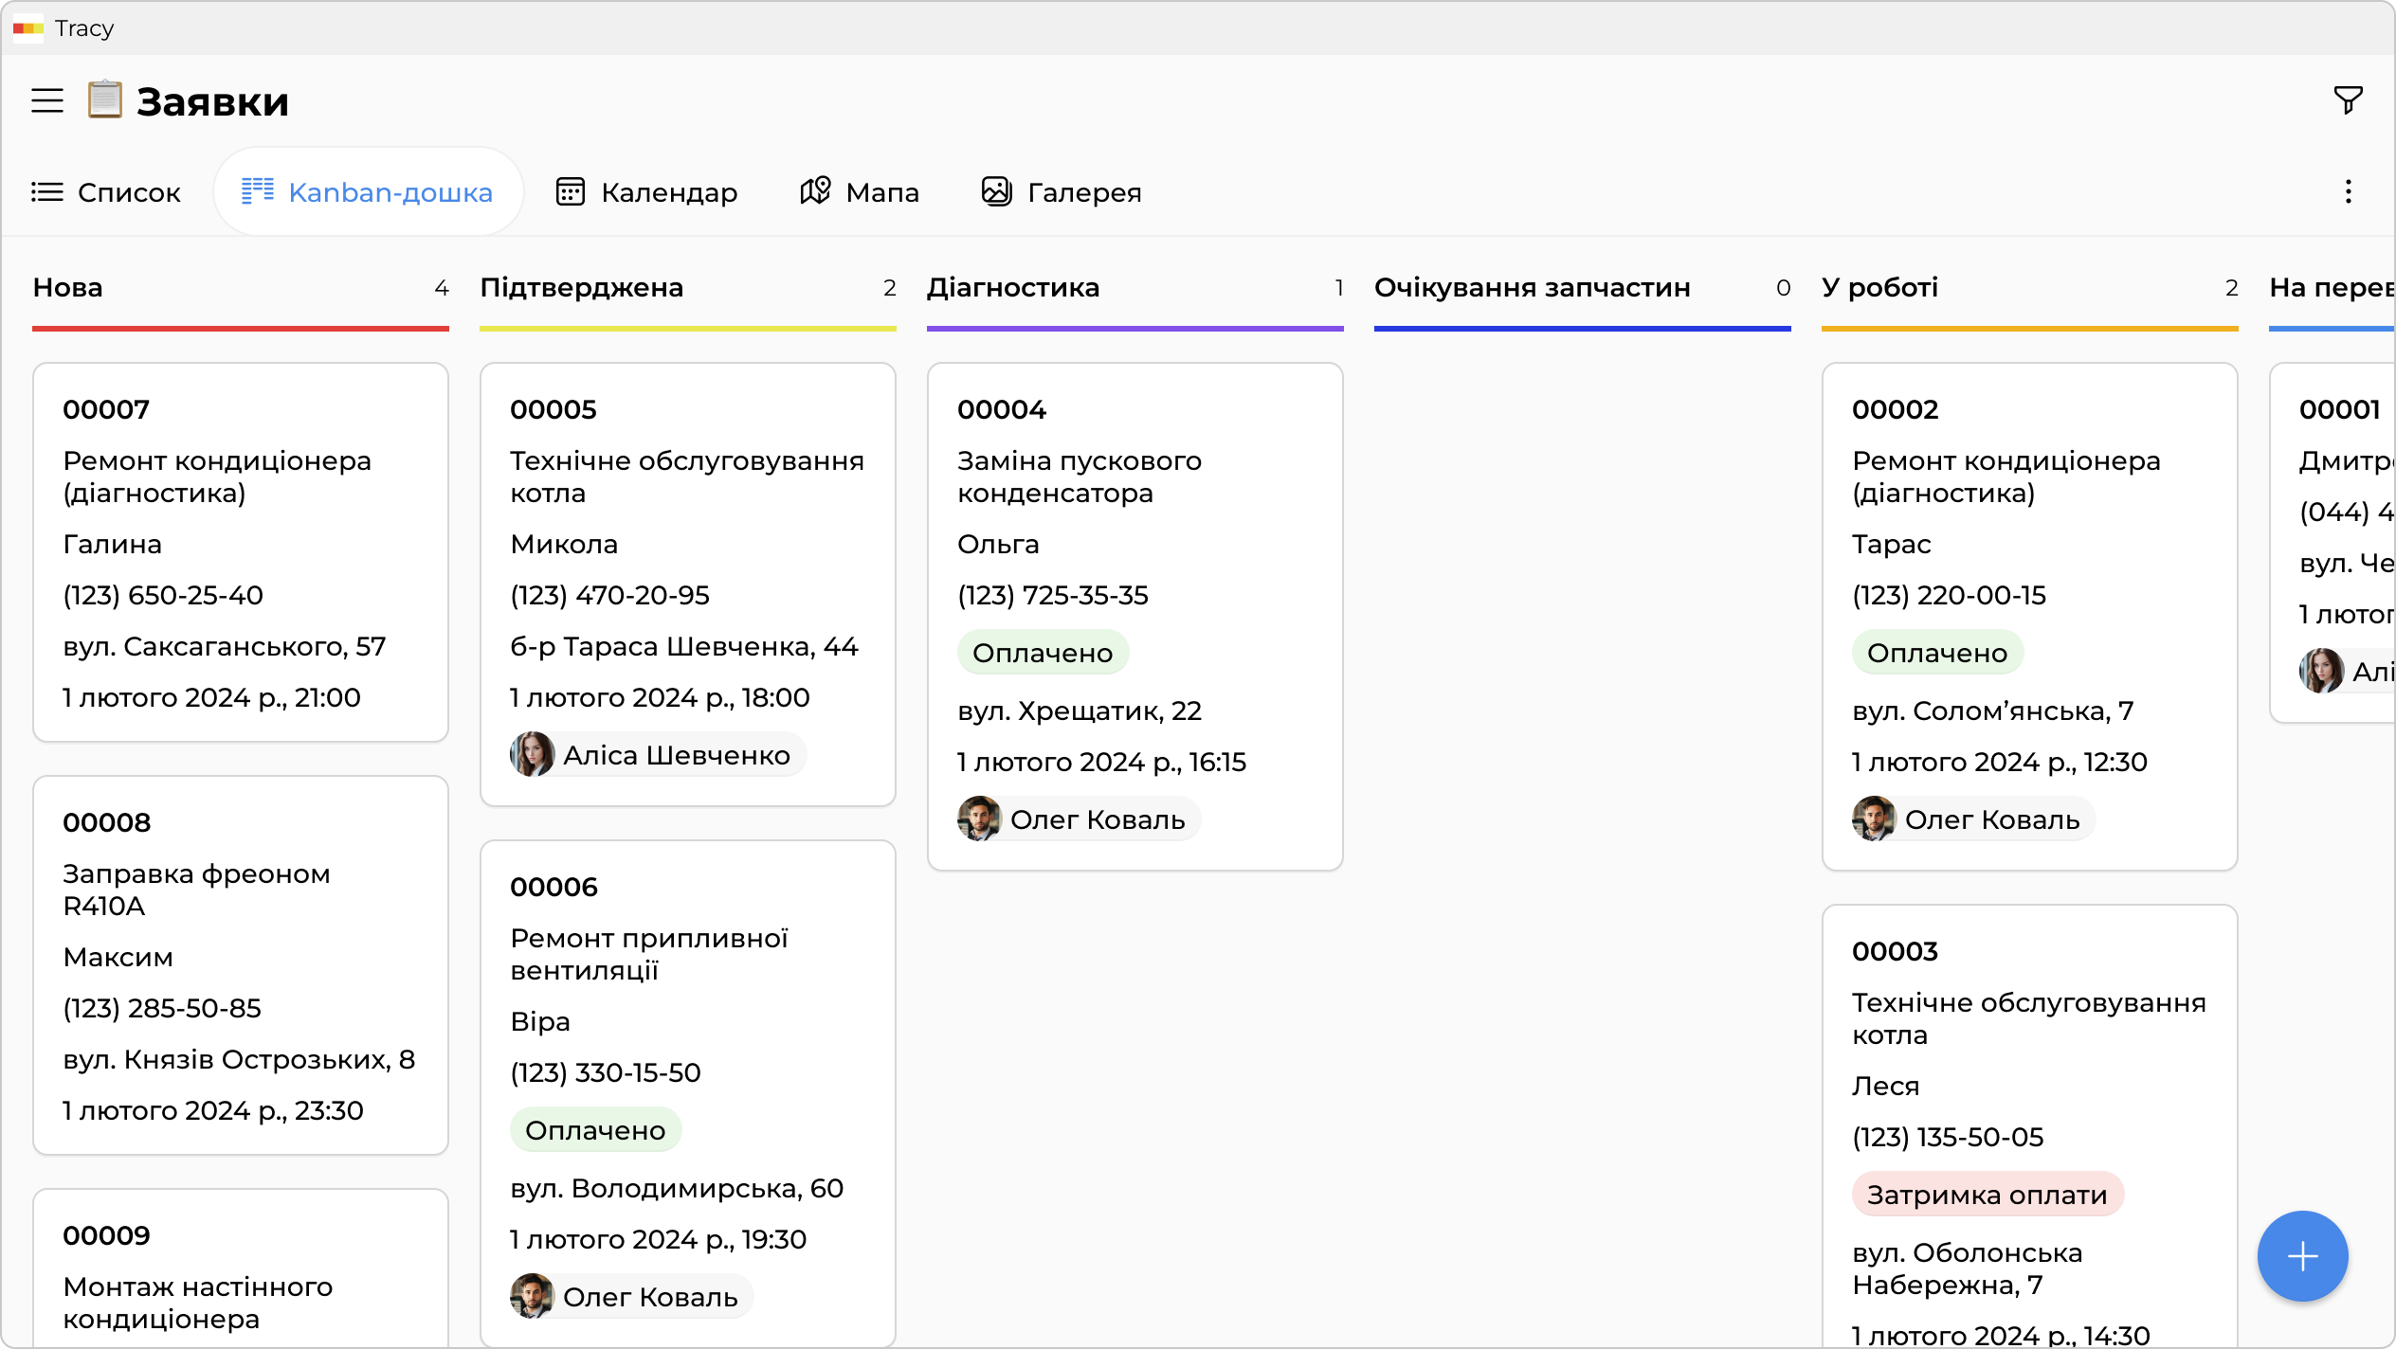Click the Оплачено tag on card 00002

1936,653
